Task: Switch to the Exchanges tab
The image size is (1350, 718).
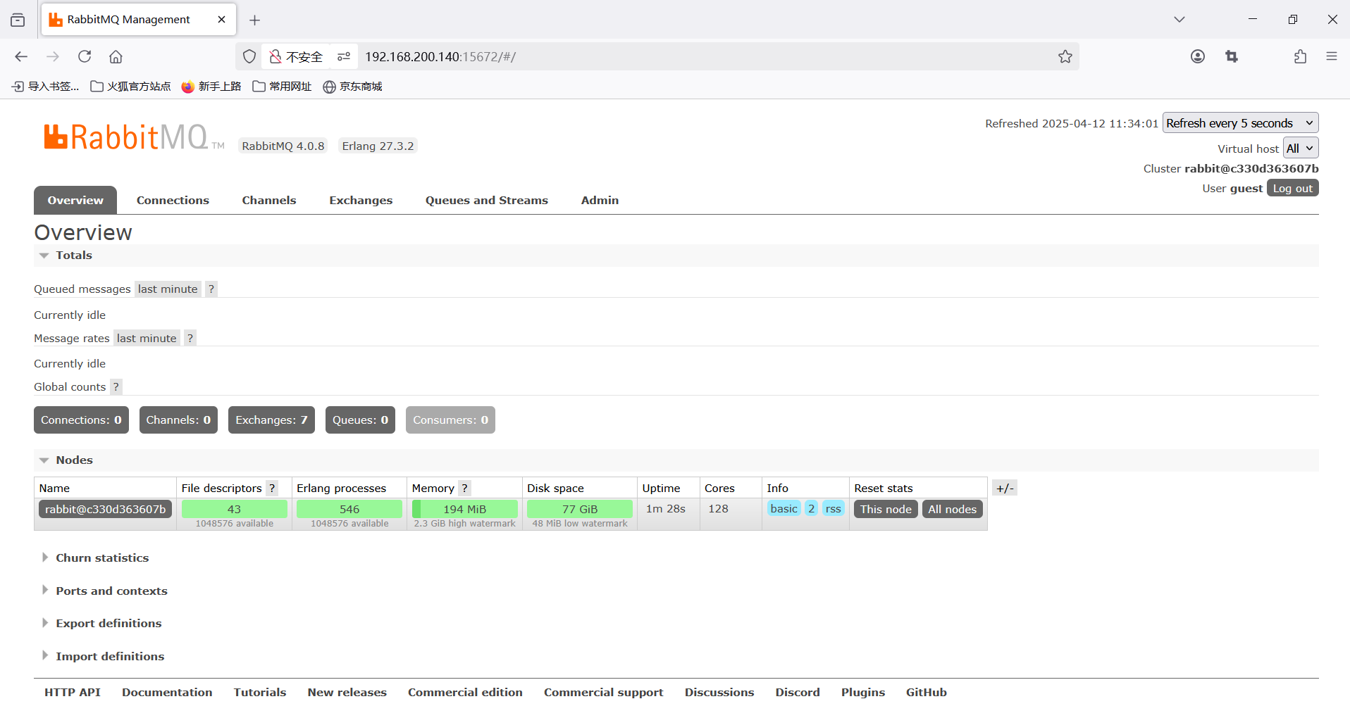Action: tap(361, 200)
